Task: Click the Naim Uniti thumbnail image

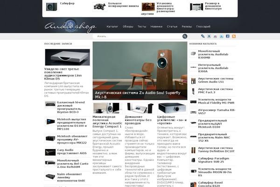Action: click(50, 176)
